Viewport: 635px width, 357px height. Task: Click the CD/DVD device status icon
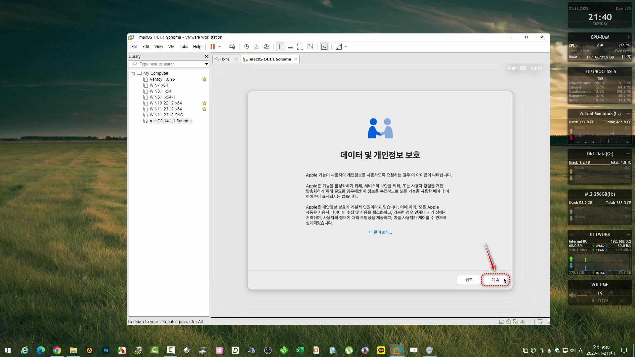tap(509, 322)
